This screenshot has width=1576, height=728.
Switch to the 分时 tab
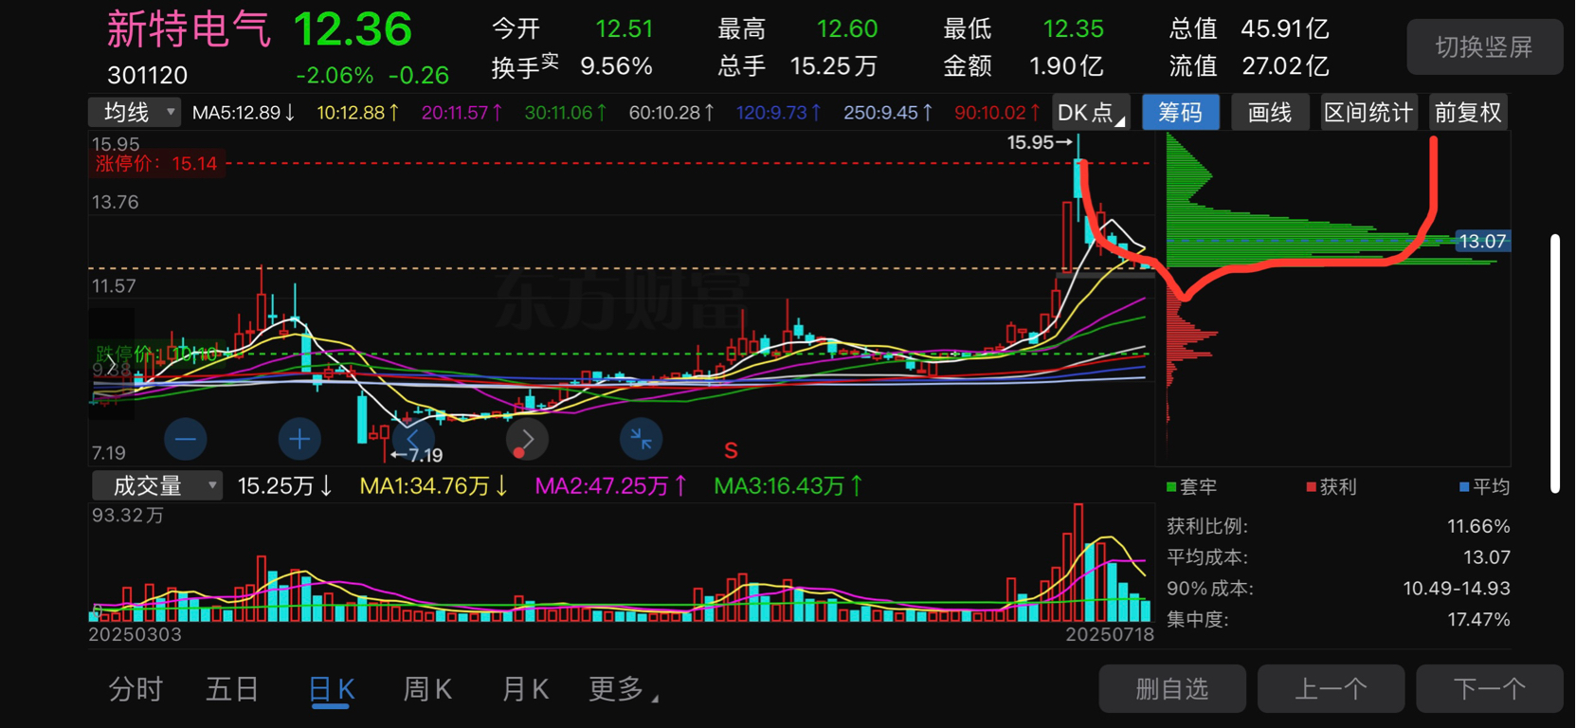(136, 689)
